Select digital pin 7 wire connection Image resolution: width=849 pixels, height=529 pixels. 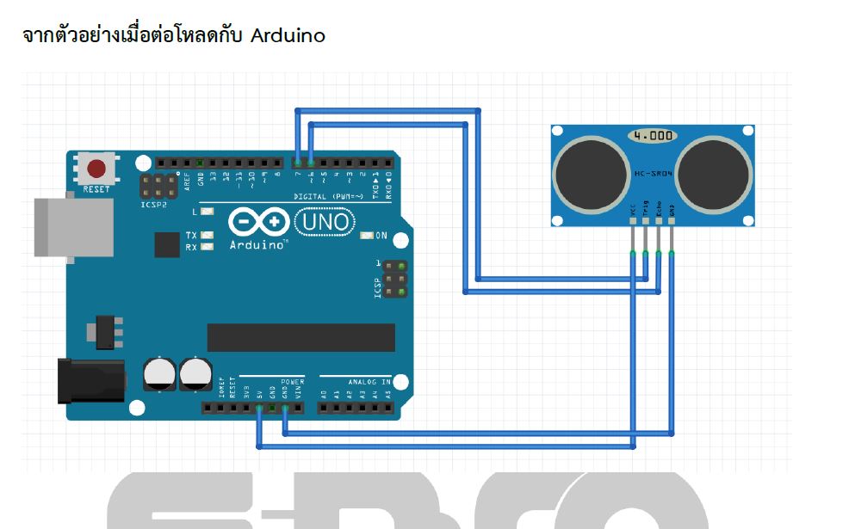pyautogui.click(x=297, y=162)
